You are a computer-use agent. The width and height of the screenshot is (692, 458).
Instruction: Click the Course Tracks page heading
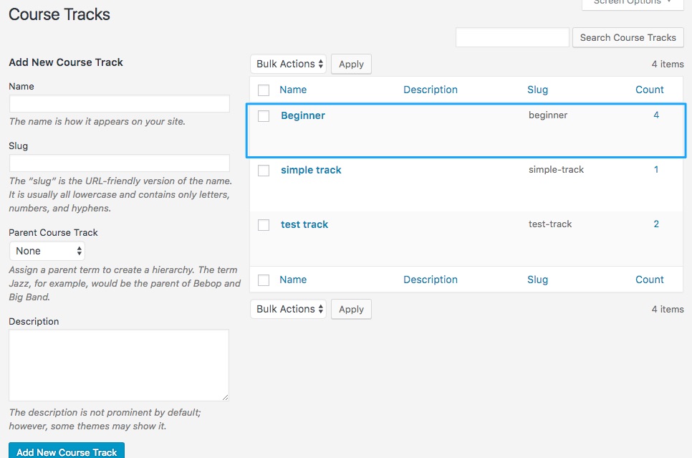pos(59,14)
